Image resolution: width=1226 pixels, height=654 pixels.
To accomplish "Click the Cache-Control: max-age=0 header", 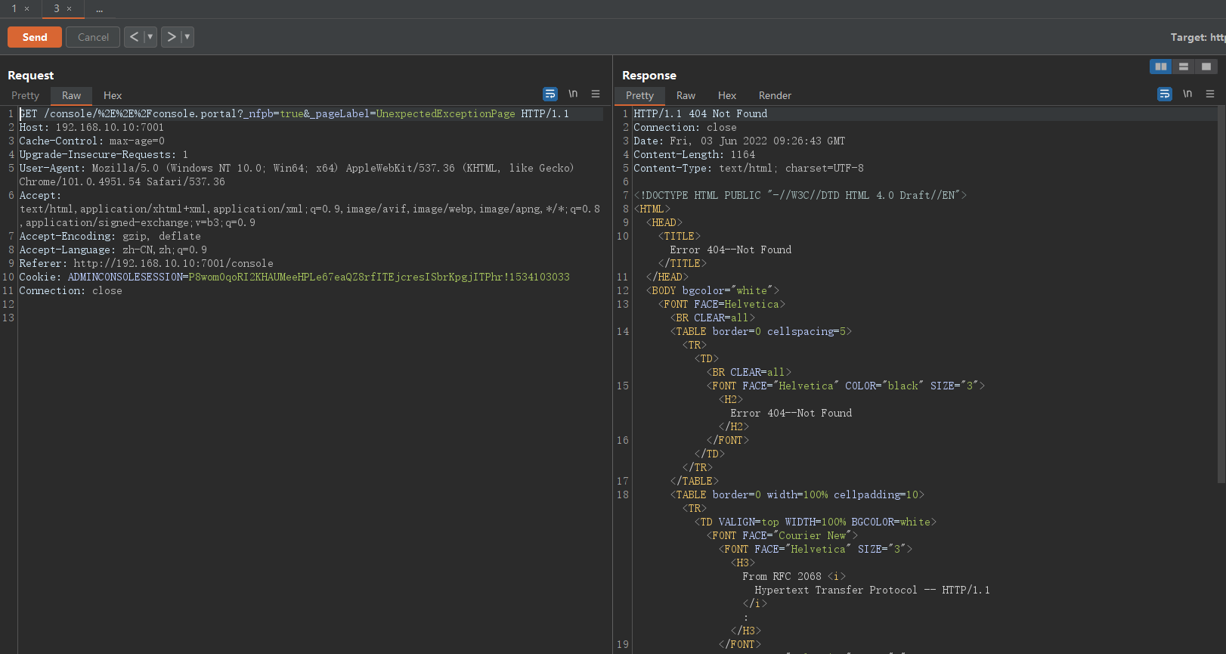I will point(91,141).
